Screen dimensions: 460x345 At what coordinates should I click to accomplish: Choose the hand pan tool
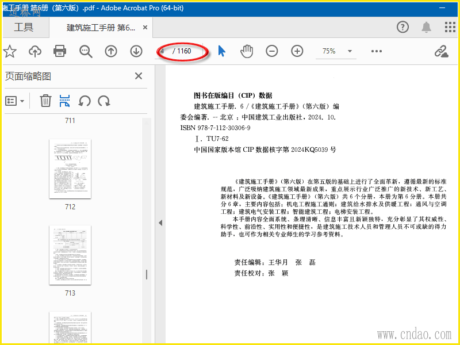coord(247,51)
